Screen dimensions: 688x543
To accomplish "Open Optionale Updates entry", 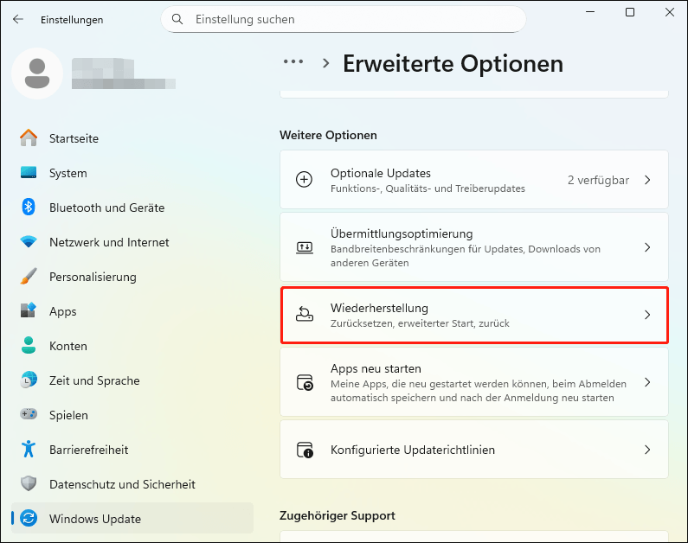I will click(x=474, y=180).
